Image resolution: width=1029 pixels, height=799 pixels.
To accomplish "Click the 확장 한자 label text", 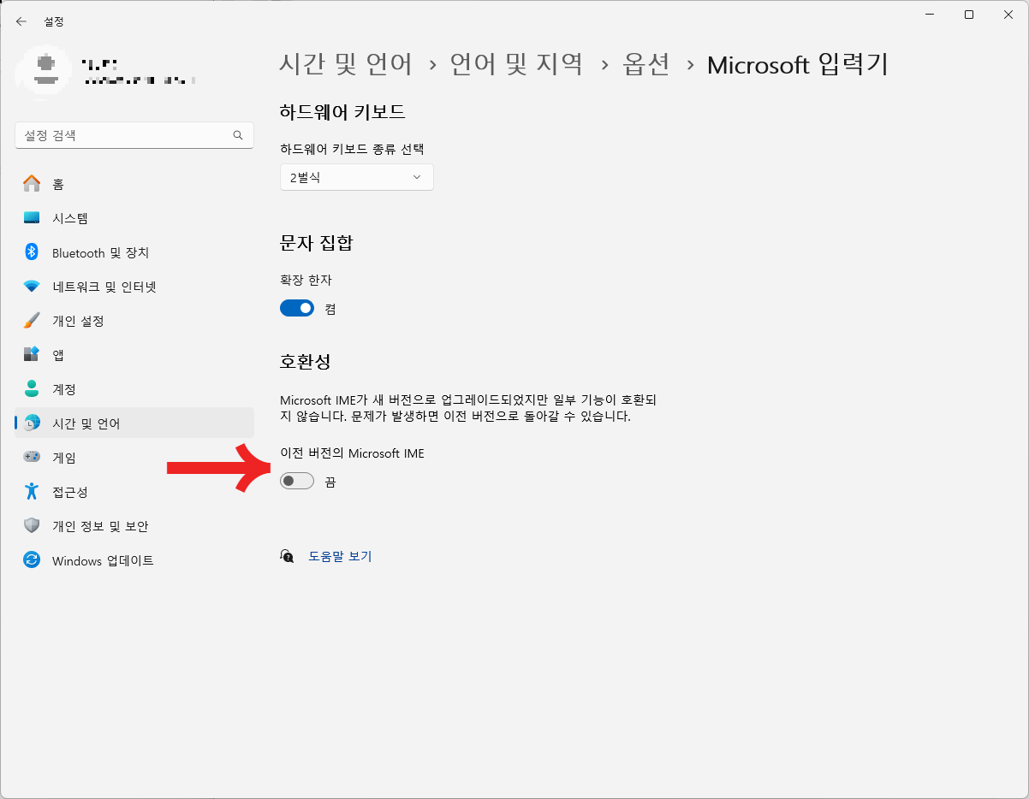I will (306, 280).
